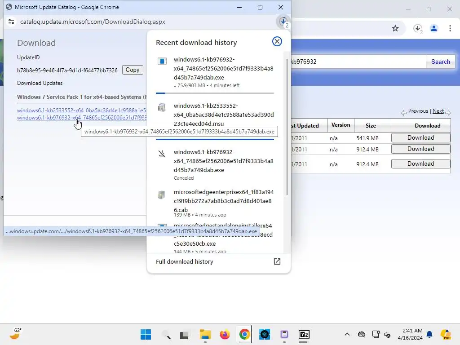
Task: Open downloads icon in background Chrome window toolbar
Action: (418, 28)
